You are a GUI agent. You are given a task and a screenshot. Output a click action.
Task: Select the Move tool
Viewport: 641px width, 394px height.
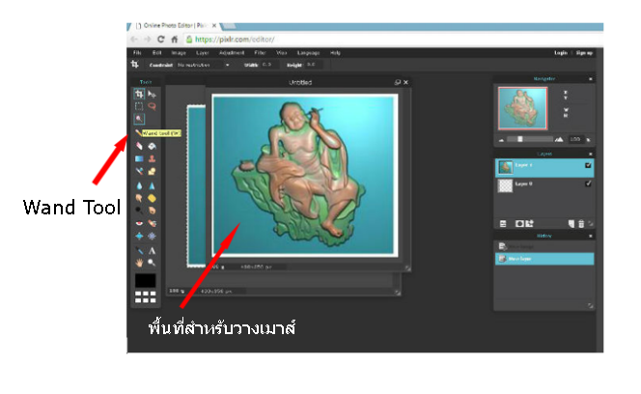tap(153, 95)
